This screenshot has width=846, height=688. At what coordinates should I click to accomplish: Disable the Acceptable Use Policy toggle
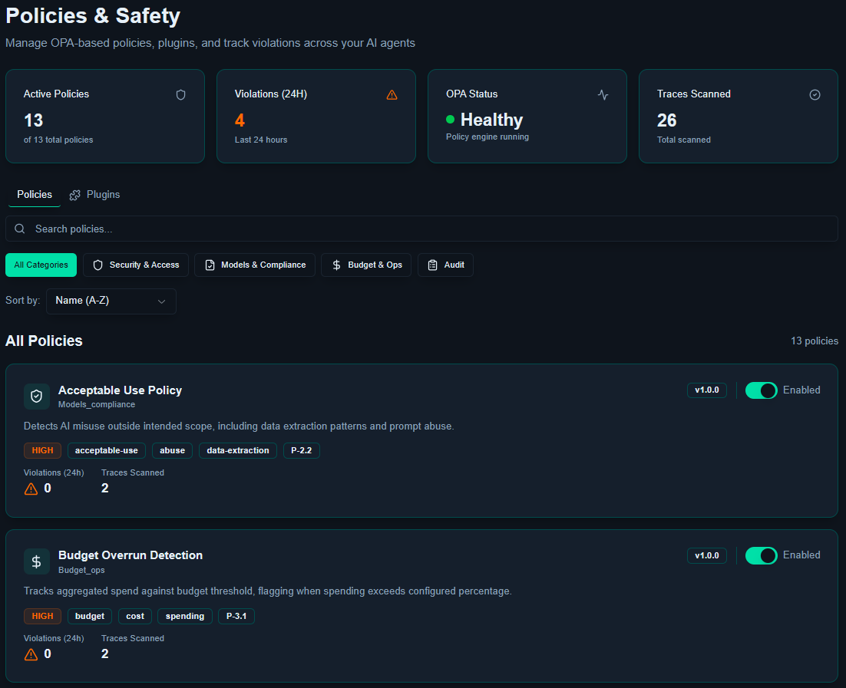click(761, 390)
